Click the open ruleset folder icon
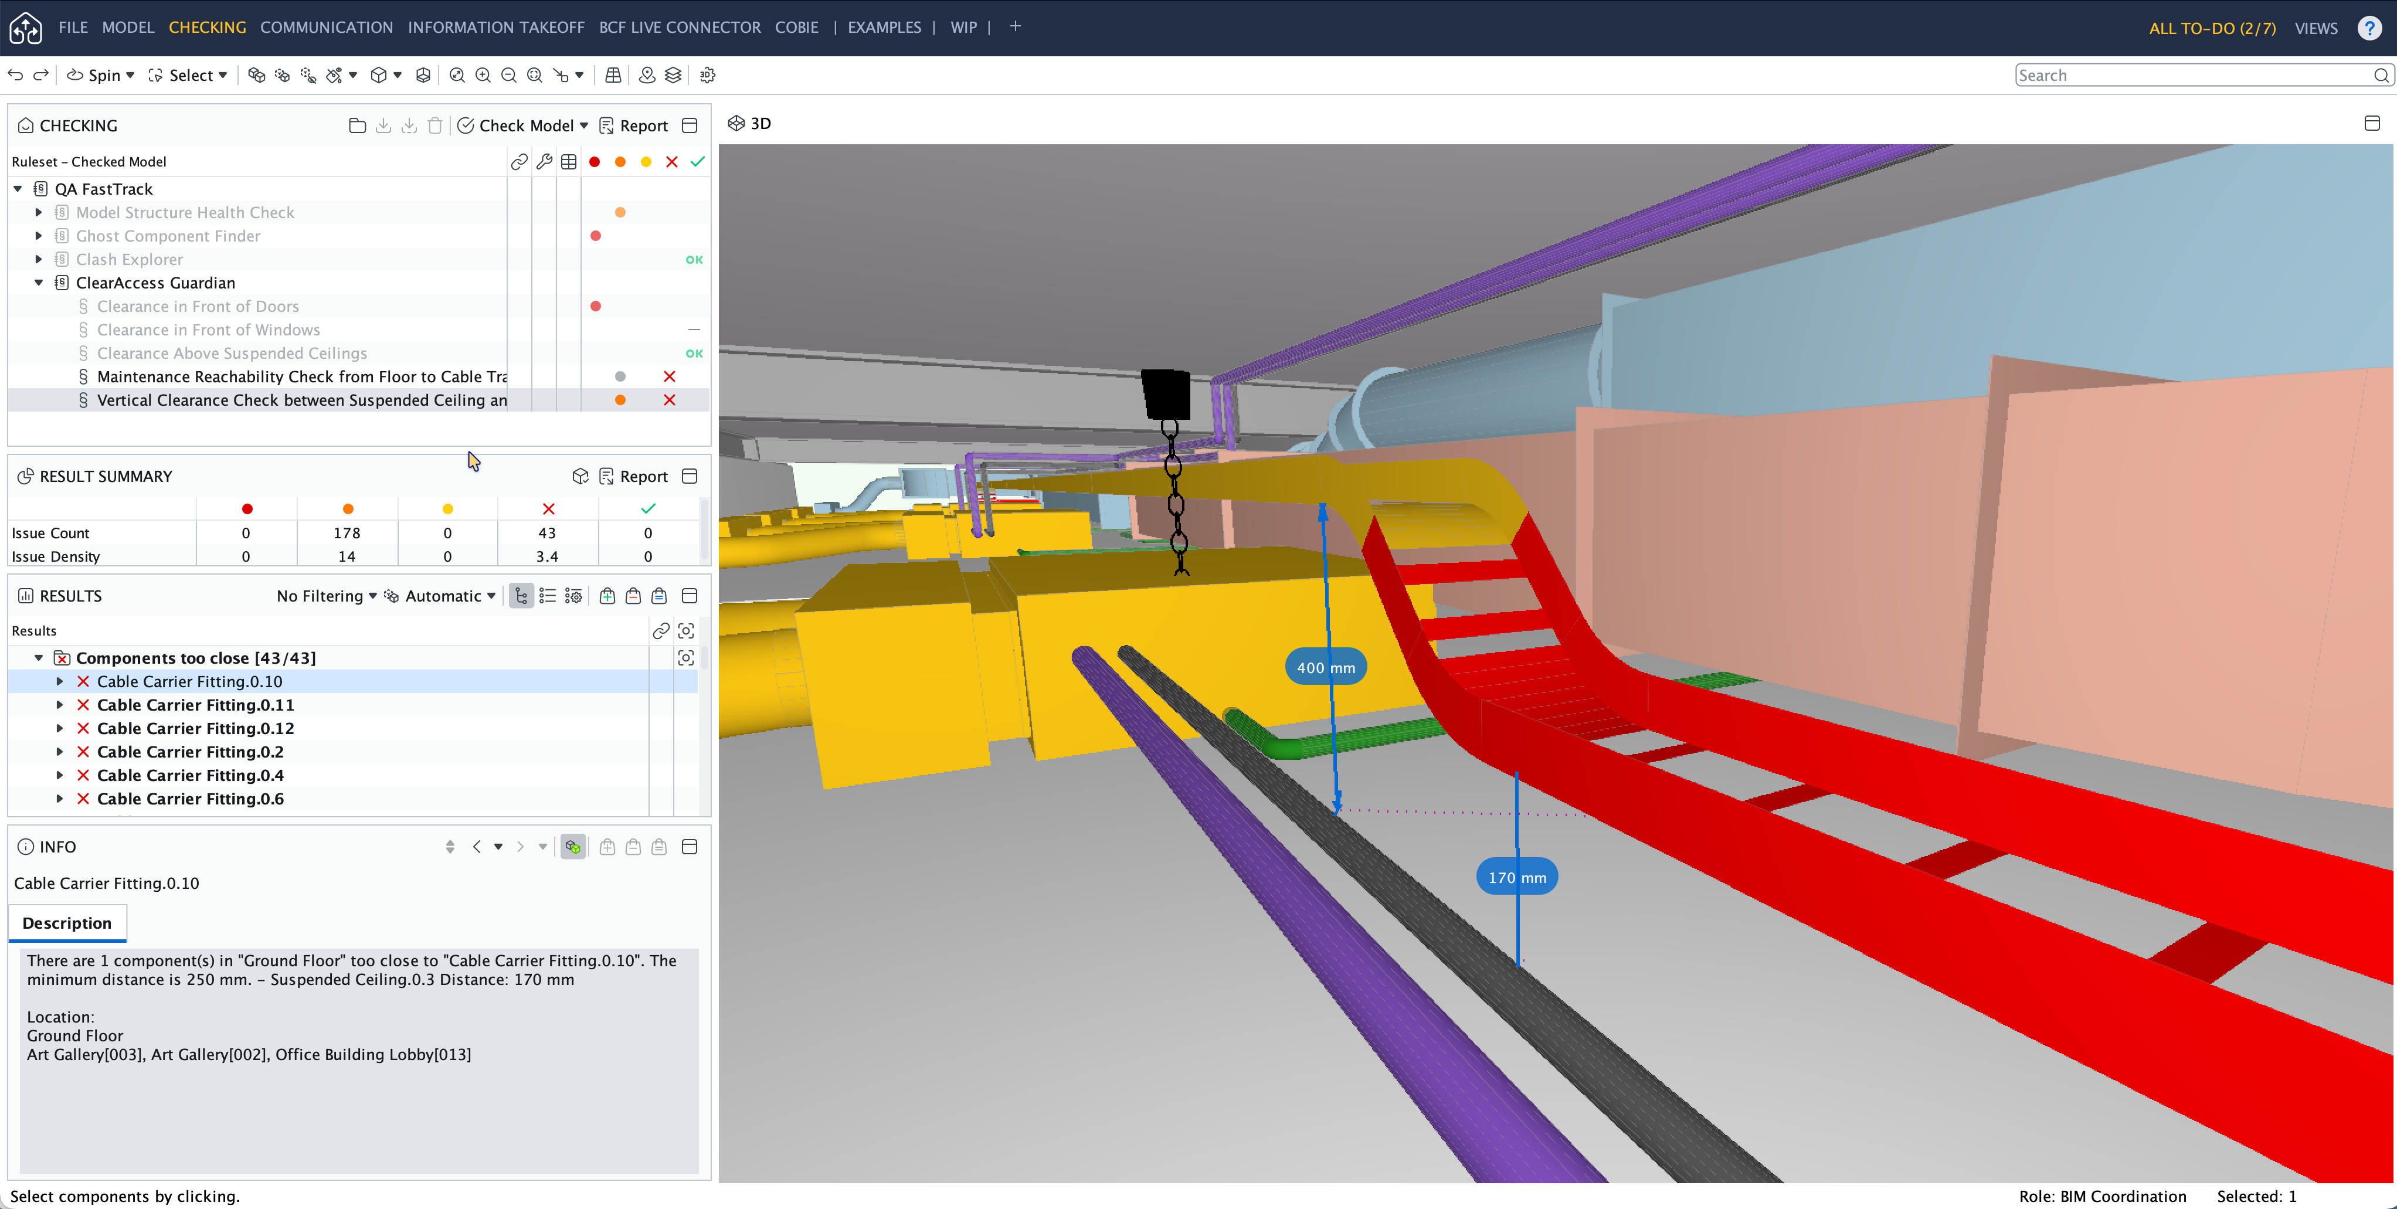The height and width of the screenshot is (1209, 2397). pyautogui.click(x=357, y=125)
